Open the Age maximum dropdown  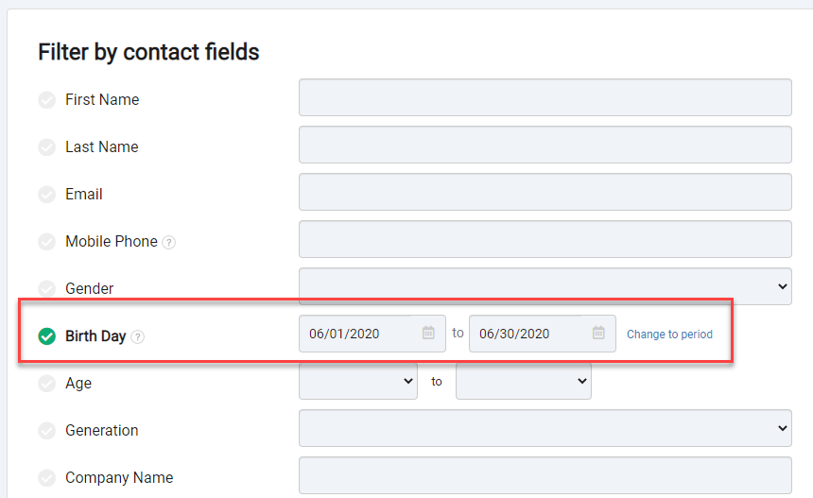point(524,381)
